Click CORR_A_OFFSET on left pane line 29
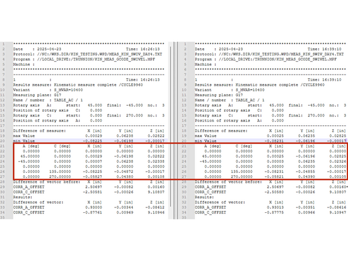Screen dimensions: 348x261 [x=29, y=187]
